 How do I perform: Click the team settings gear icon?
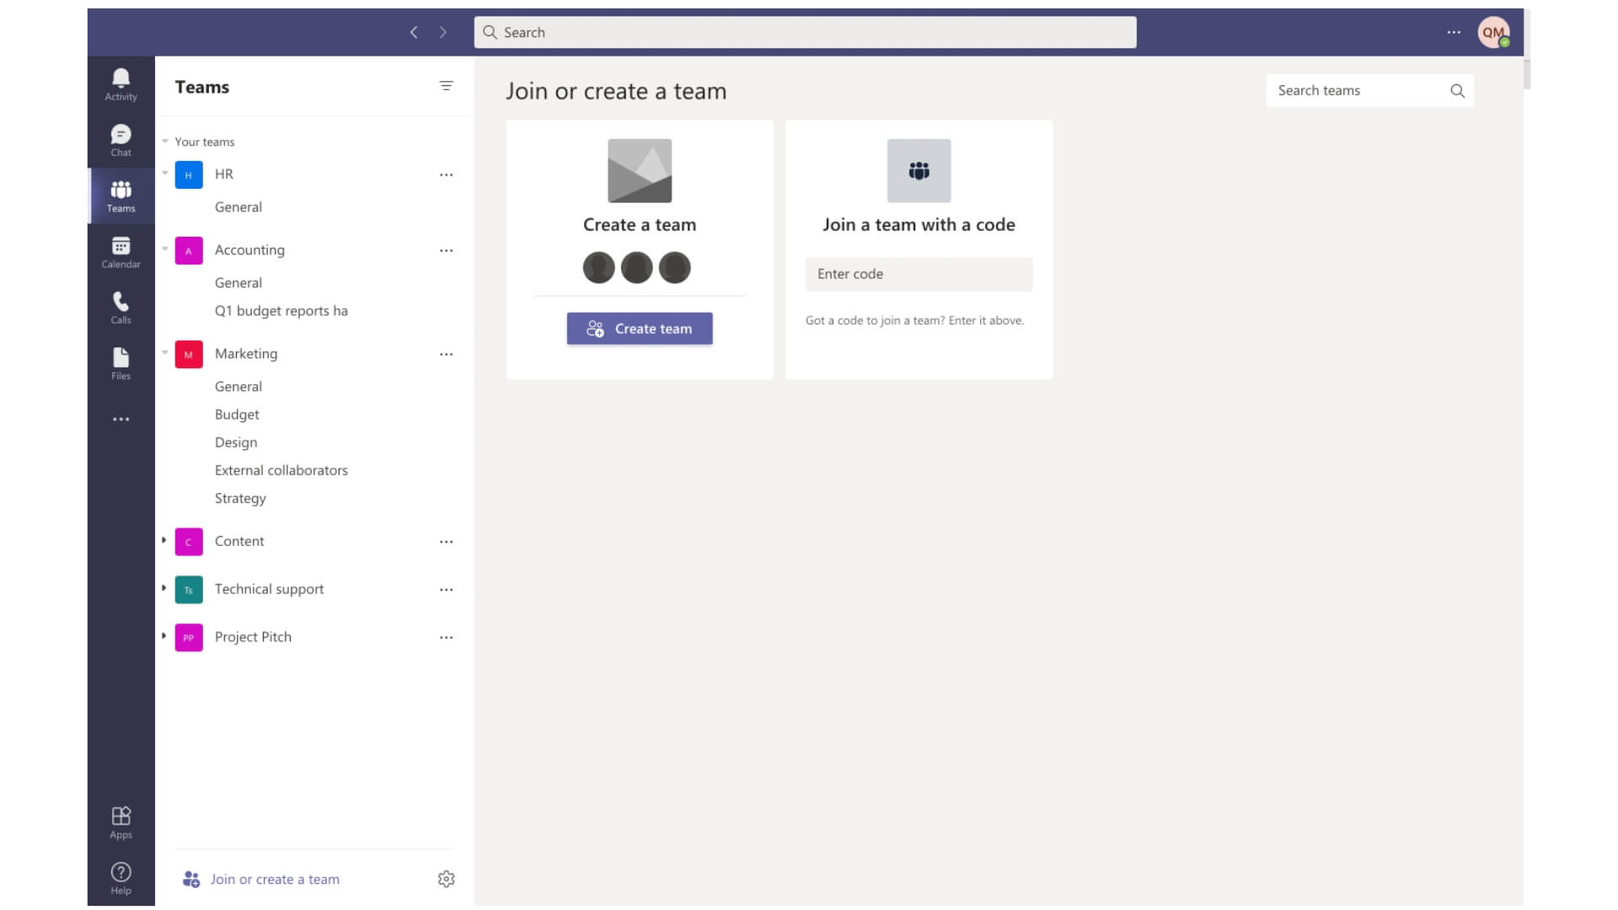[x=446, y=879]
